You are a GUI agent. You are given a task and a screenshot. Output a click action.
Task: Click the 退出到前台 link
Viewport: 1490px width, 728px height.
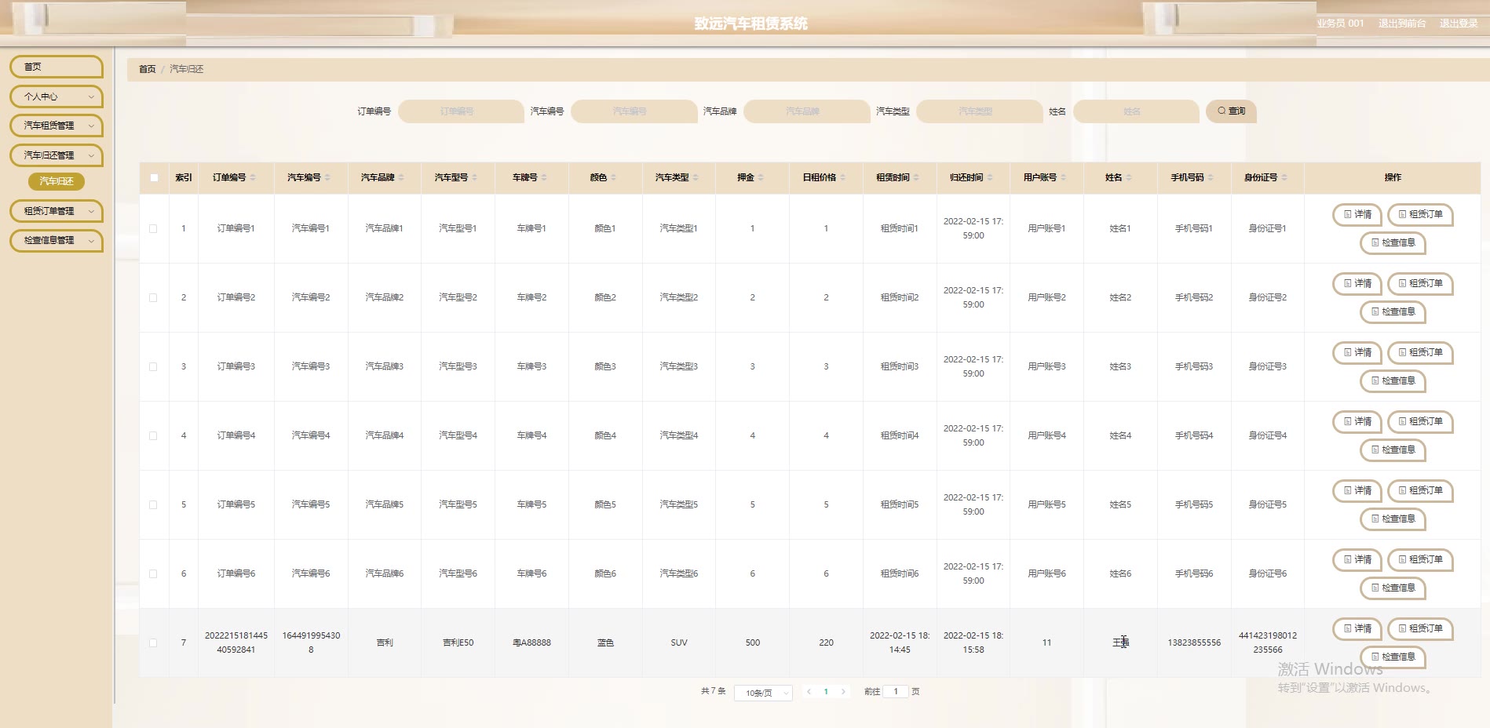pyautogui.click(x=1401, y=24)
